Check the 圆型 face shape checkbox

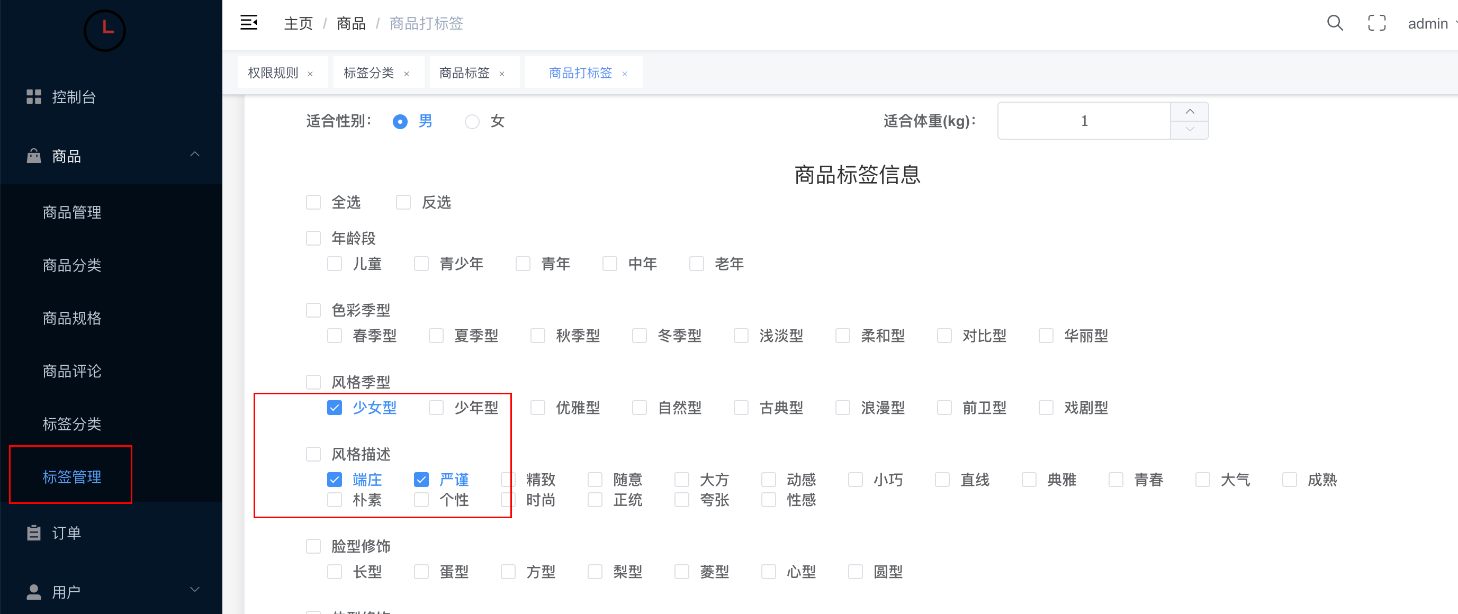855,572
